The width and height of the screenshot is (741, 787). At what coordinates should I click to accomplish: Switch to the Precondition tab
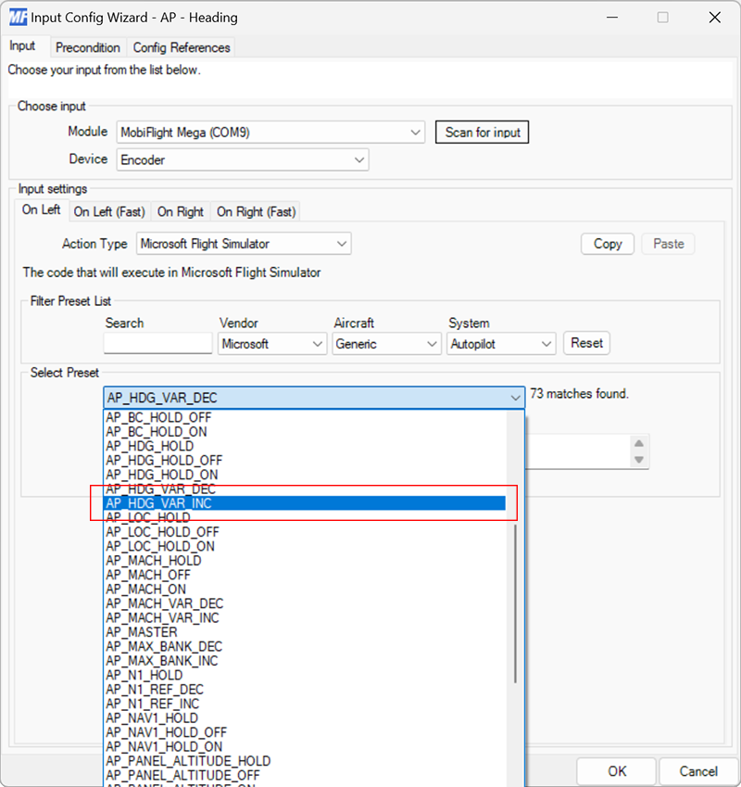click(88, 47)
